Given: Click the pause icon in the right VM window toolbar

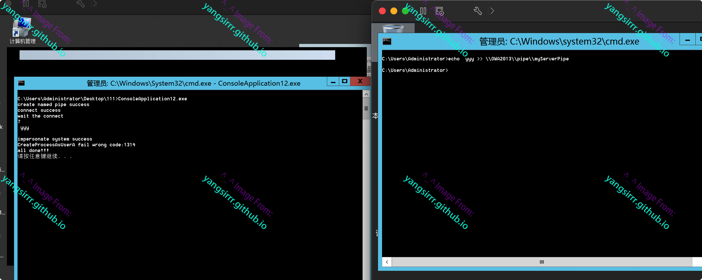Looking at the screenshot, I should coord(423,11).
